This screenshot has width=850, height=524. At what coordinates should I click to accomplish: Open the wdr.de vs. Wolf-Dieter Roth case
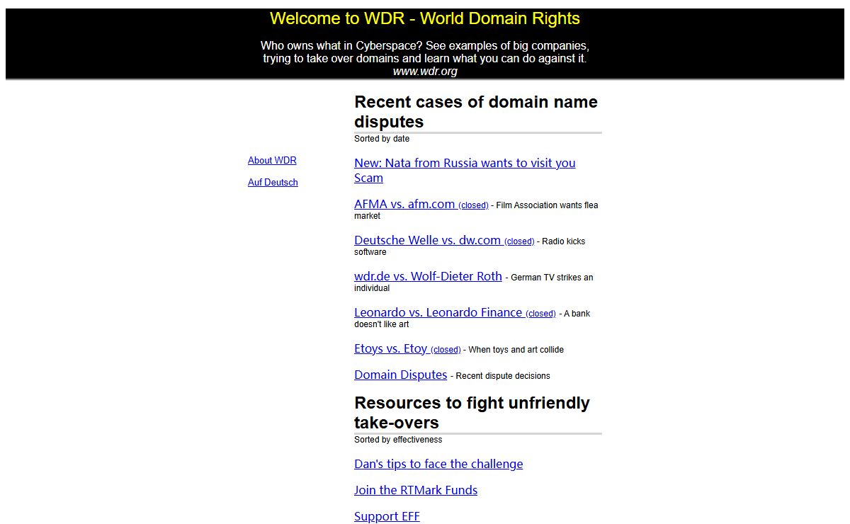pos(428,276)
